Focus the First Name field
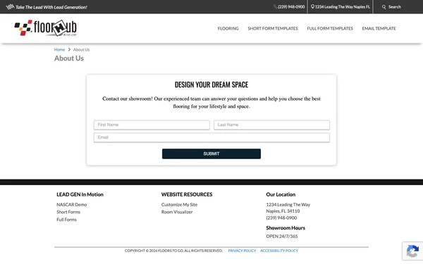The width and height of the screenshot is (423, 264). point(152,125)
